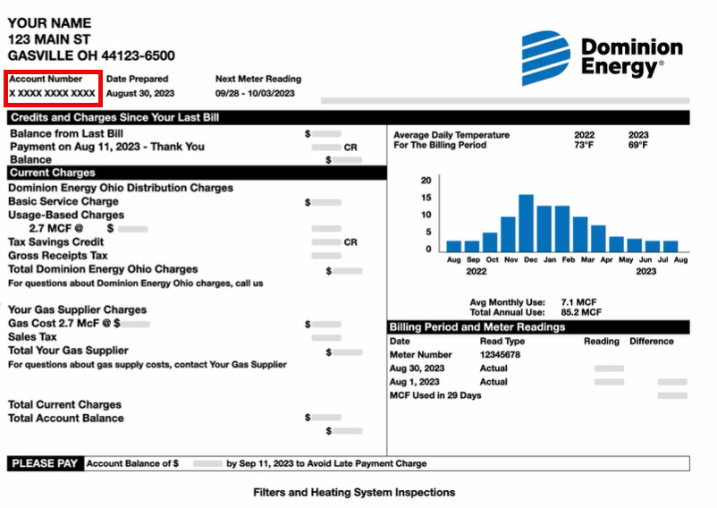Click the "69°F" 2023 temperature value
This screenshot has width=717, height=508.
click(x=638, y=145)
